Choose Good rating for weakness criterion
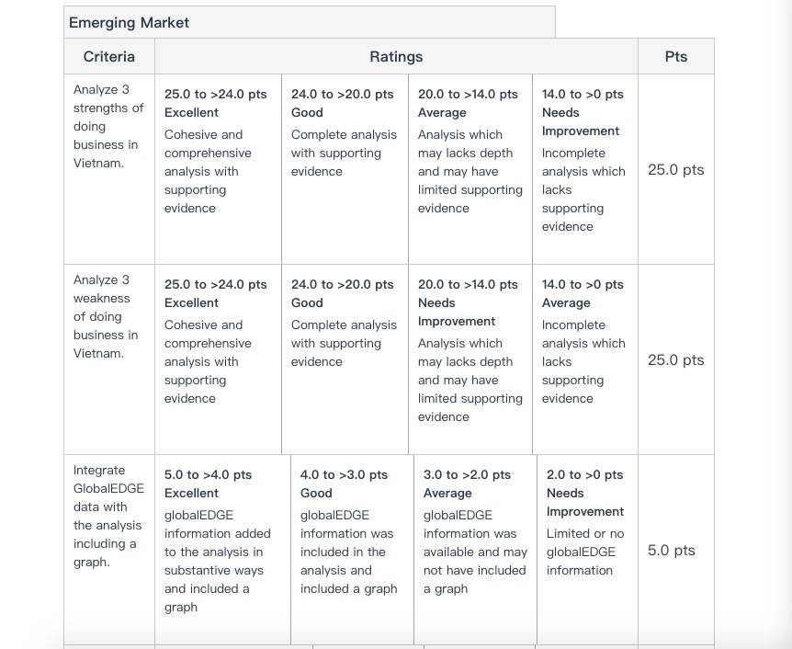Screen dimensions: 792x649 click(x=345, y=359)
